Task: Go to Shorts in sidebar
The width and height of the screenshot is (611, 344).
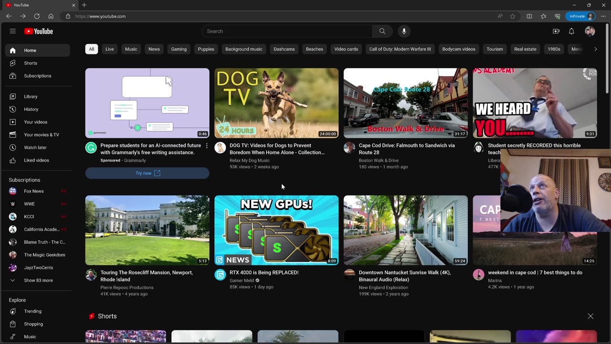Action: [38, 63]
